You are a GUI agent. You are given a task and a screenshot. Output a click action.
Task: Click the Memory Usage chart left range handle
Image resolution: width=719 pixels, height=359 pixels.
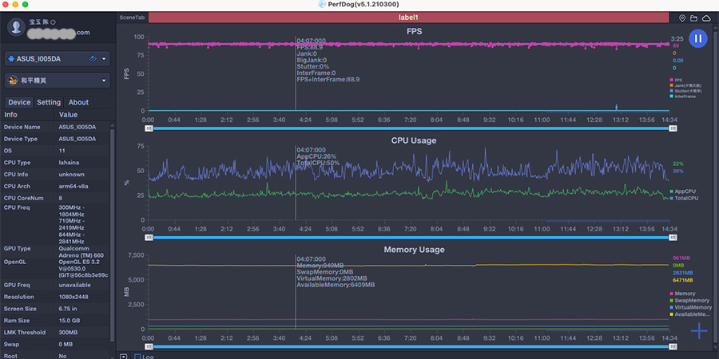click(149, 347)
